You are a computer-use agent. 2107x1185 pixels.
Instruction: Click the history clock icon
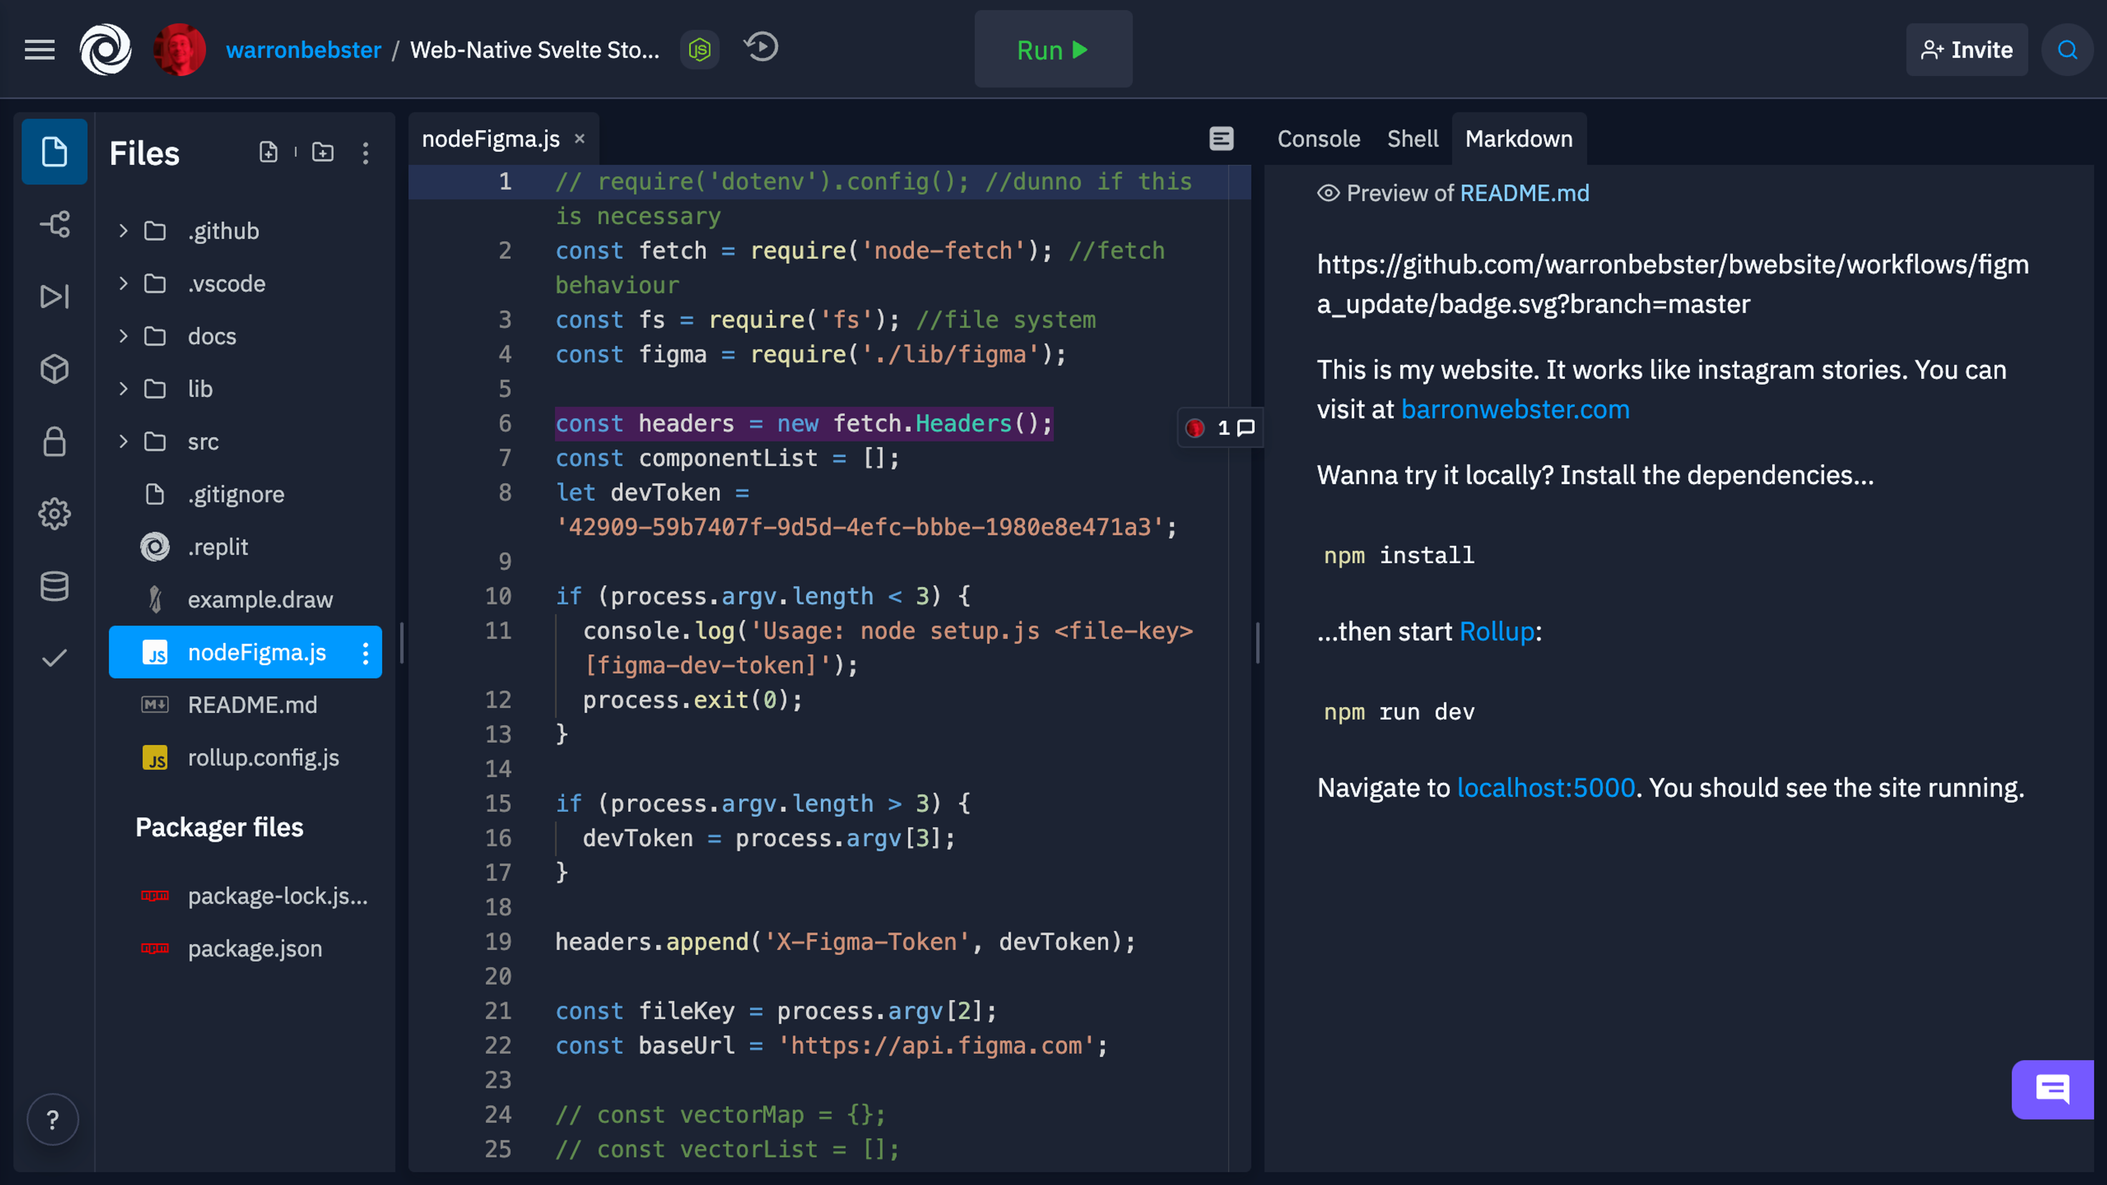click(760, 47)
